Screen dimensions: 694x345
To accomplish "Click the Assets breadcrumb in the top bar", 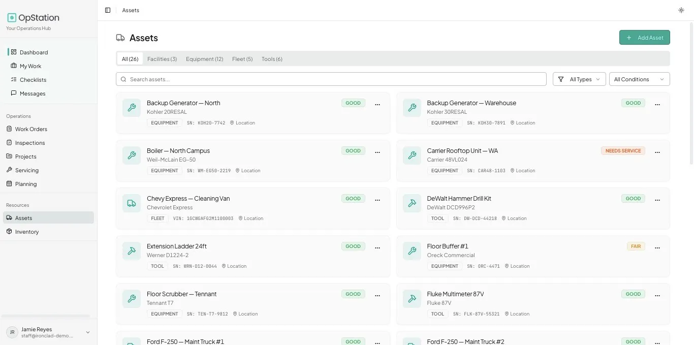I will pos(131,10).
